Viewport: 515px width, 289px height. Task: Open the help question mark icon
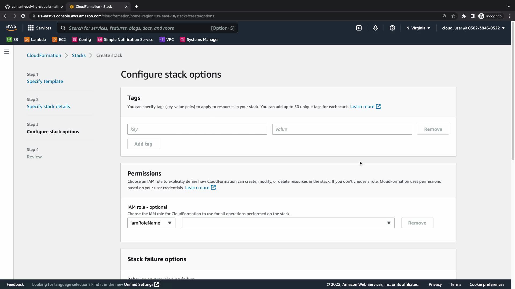point(392,28)
